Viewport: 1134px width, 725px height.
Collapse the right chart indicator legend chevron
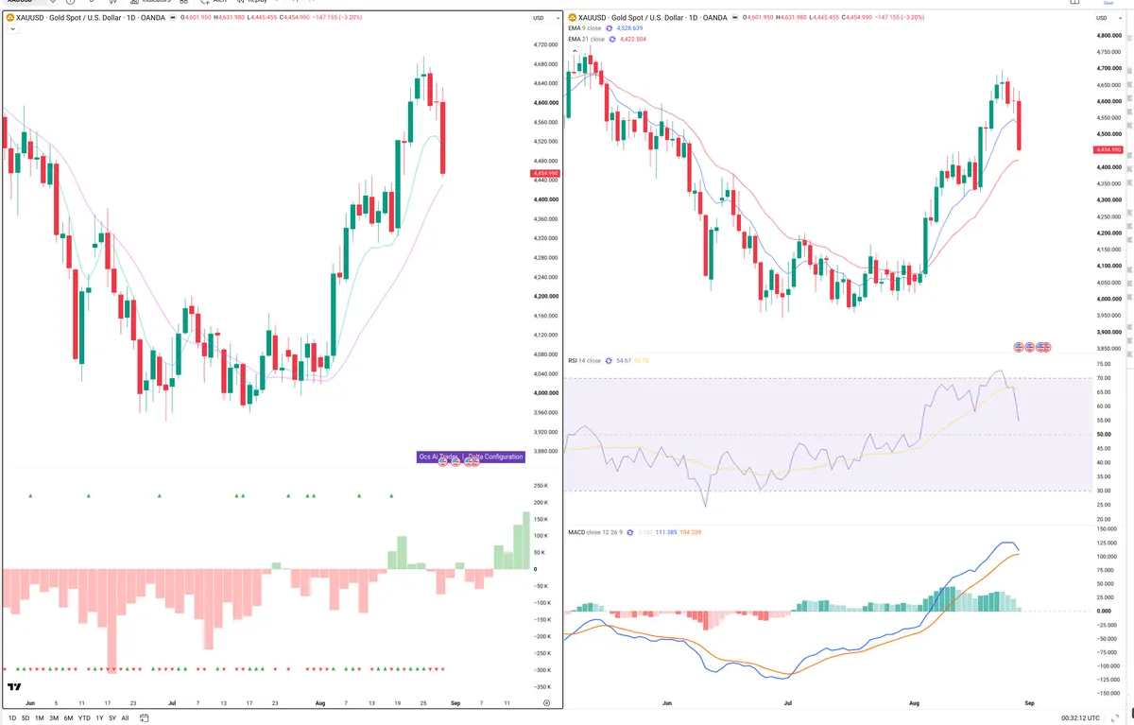tap(575, 50)
